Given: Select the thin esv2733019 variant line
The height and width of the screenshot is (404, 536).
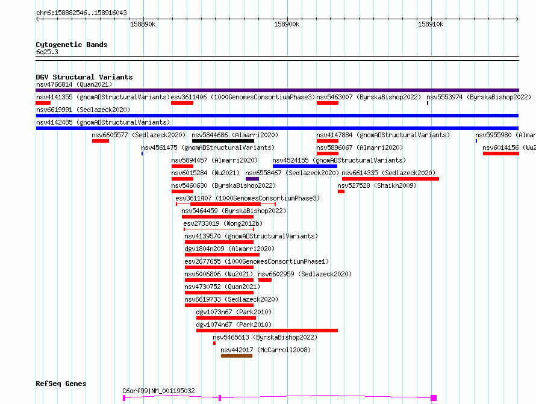Looking at the screenshot, I should pos(219,229).
